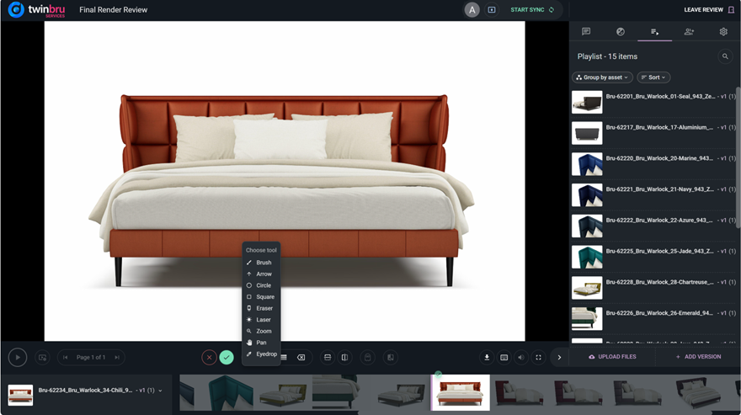This screenshot has height=415, width=741.
Task: Select the teal headboard filmstrip thumbnail
Action: 225,392
